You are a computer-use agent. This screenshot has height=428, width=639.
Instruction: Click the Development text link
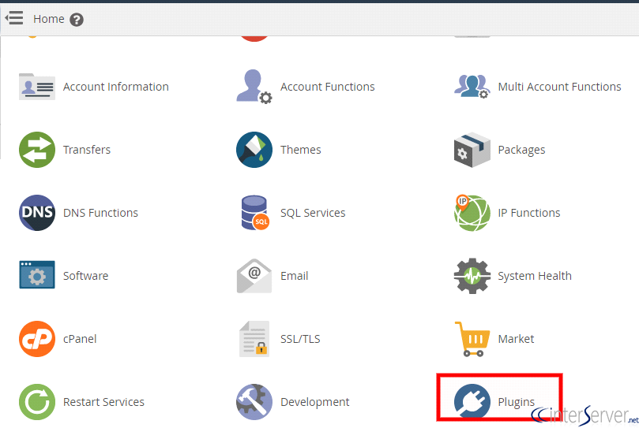coord(315,402)
